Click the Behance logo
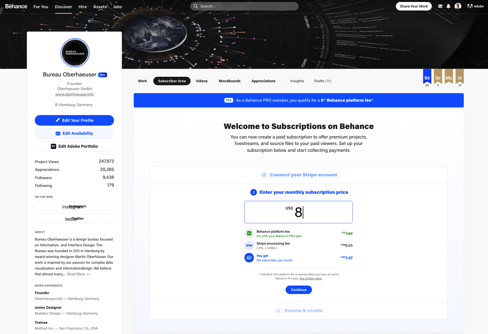488x334 pixels. click(x=16, y=6)
